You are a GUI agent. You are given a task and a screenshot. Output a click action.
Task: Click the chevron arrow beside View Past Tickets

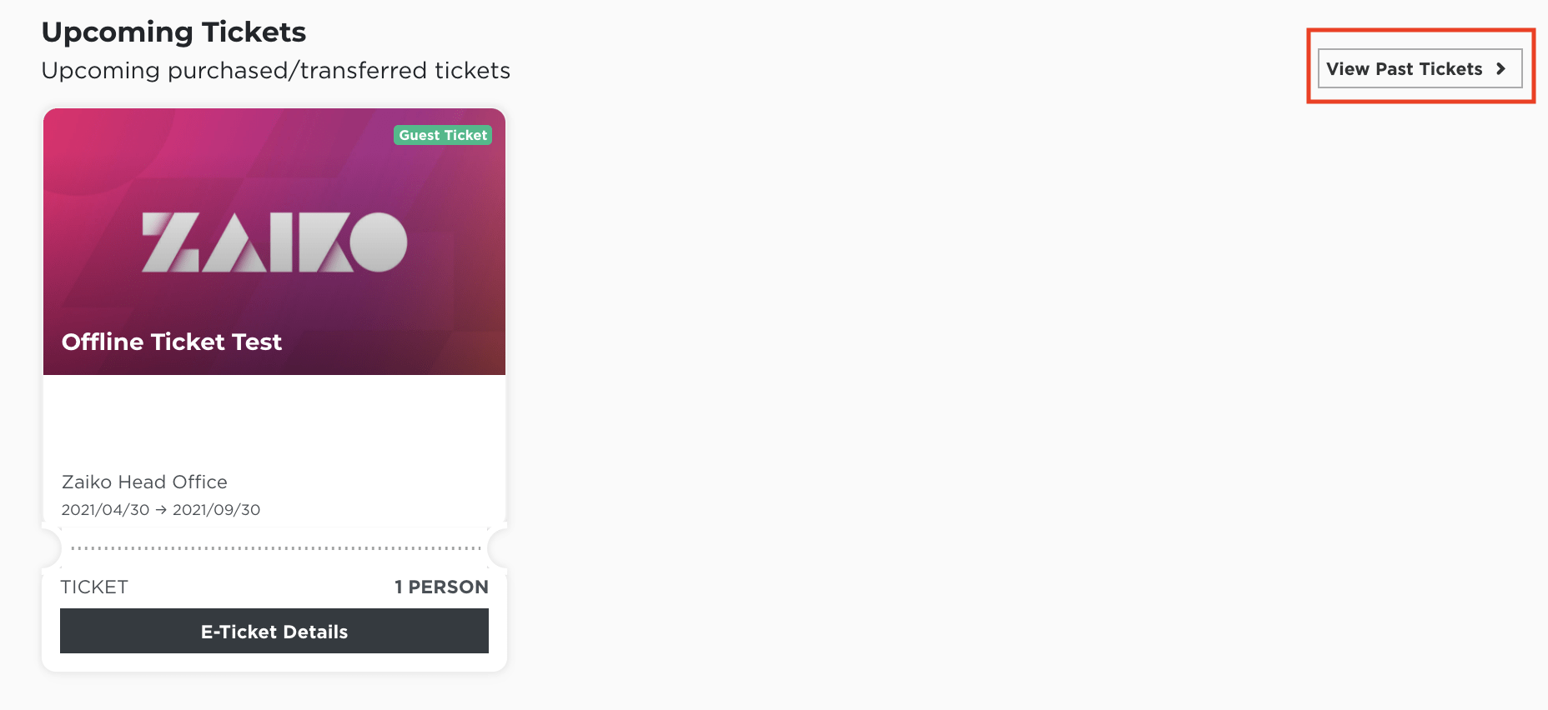click(1500, 69)
